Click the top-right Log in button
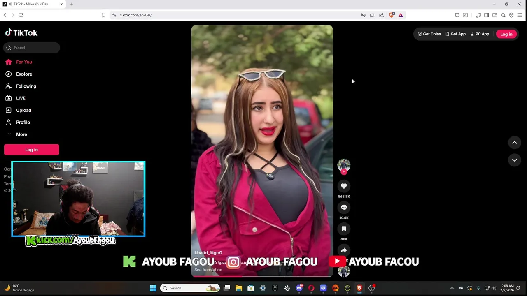 click(x=506, y=34)
